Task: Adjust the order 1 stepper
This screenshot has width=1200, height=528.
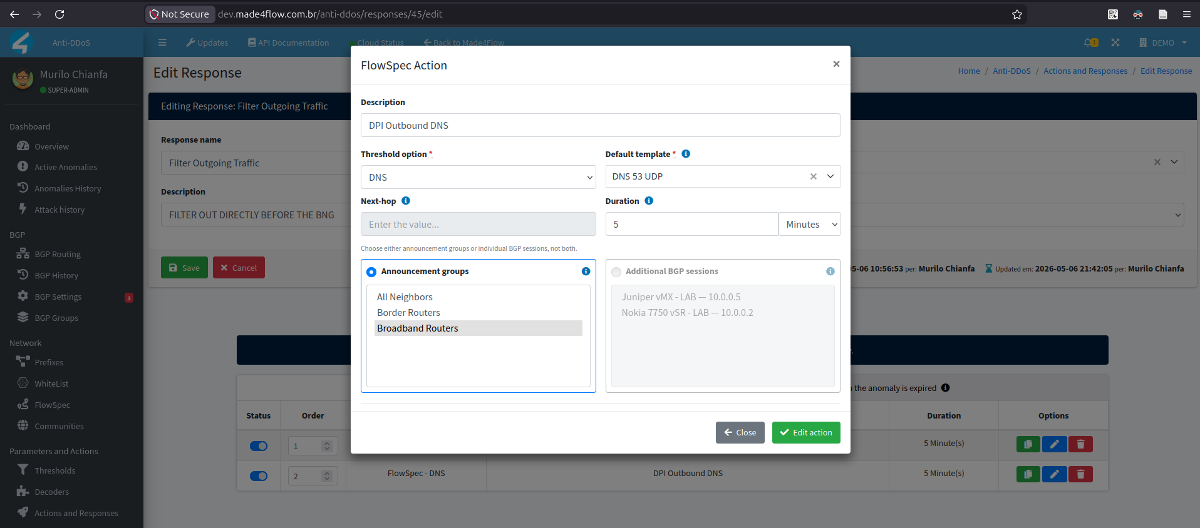Action: (x=326, y=446)
